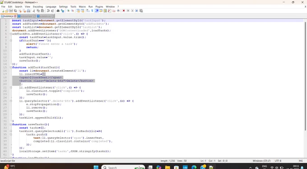Click the Open file folder icon
The width and height of the screenshot is (307, 169).
pos(7,10)
